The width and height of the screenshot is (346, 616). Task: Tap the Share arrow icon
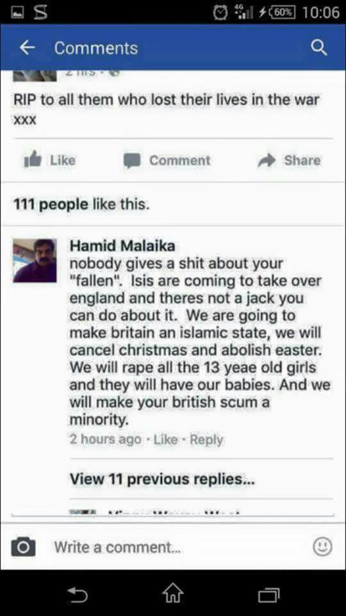pos(267,160)
